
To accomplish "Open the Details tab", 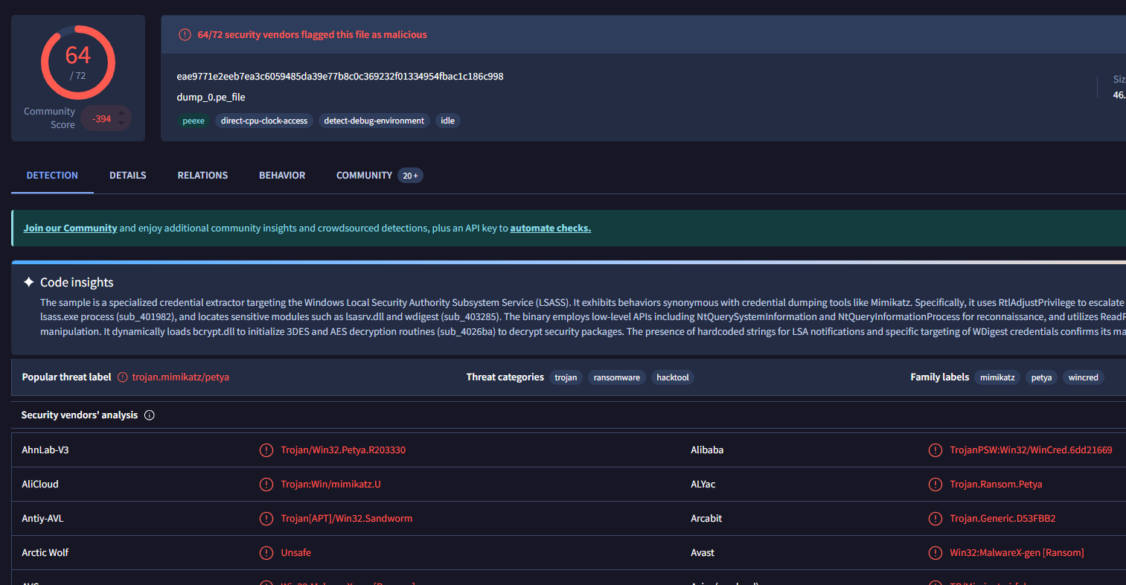I will 128,176.
